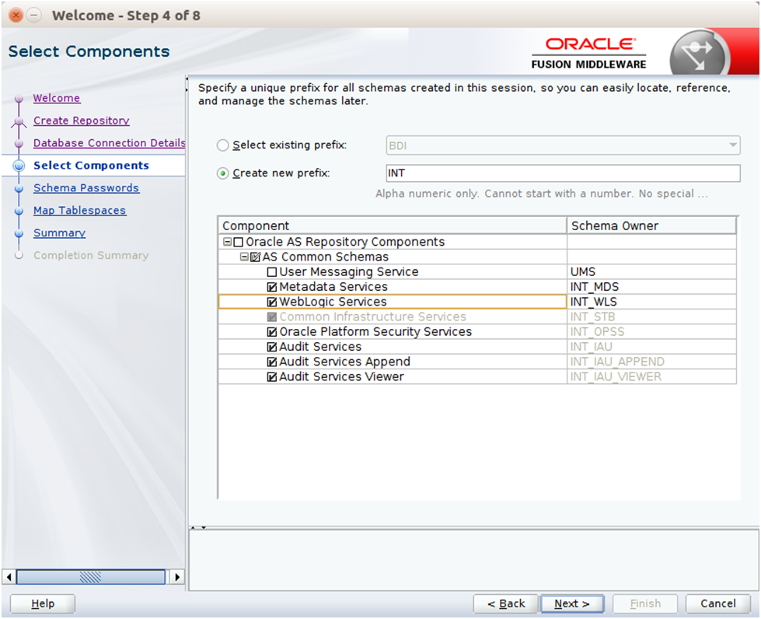Viewport: 761px width, 619px height.
Task: Collapse the AS Common Schemas node
Action: (244, 257)
